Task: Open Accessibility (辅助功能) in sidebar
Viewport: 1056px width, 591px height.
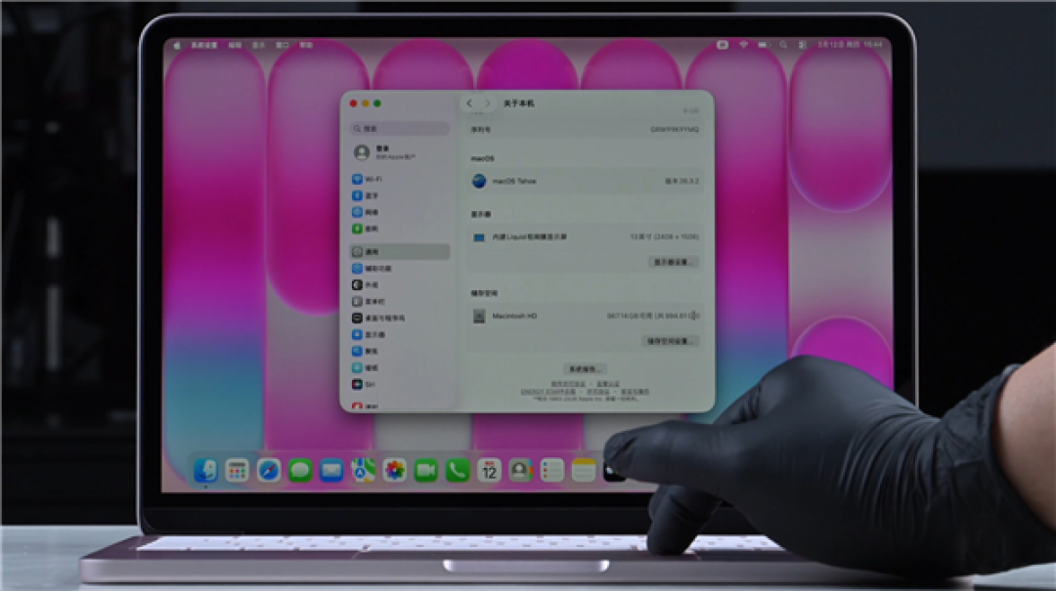Action: [399, 269]
